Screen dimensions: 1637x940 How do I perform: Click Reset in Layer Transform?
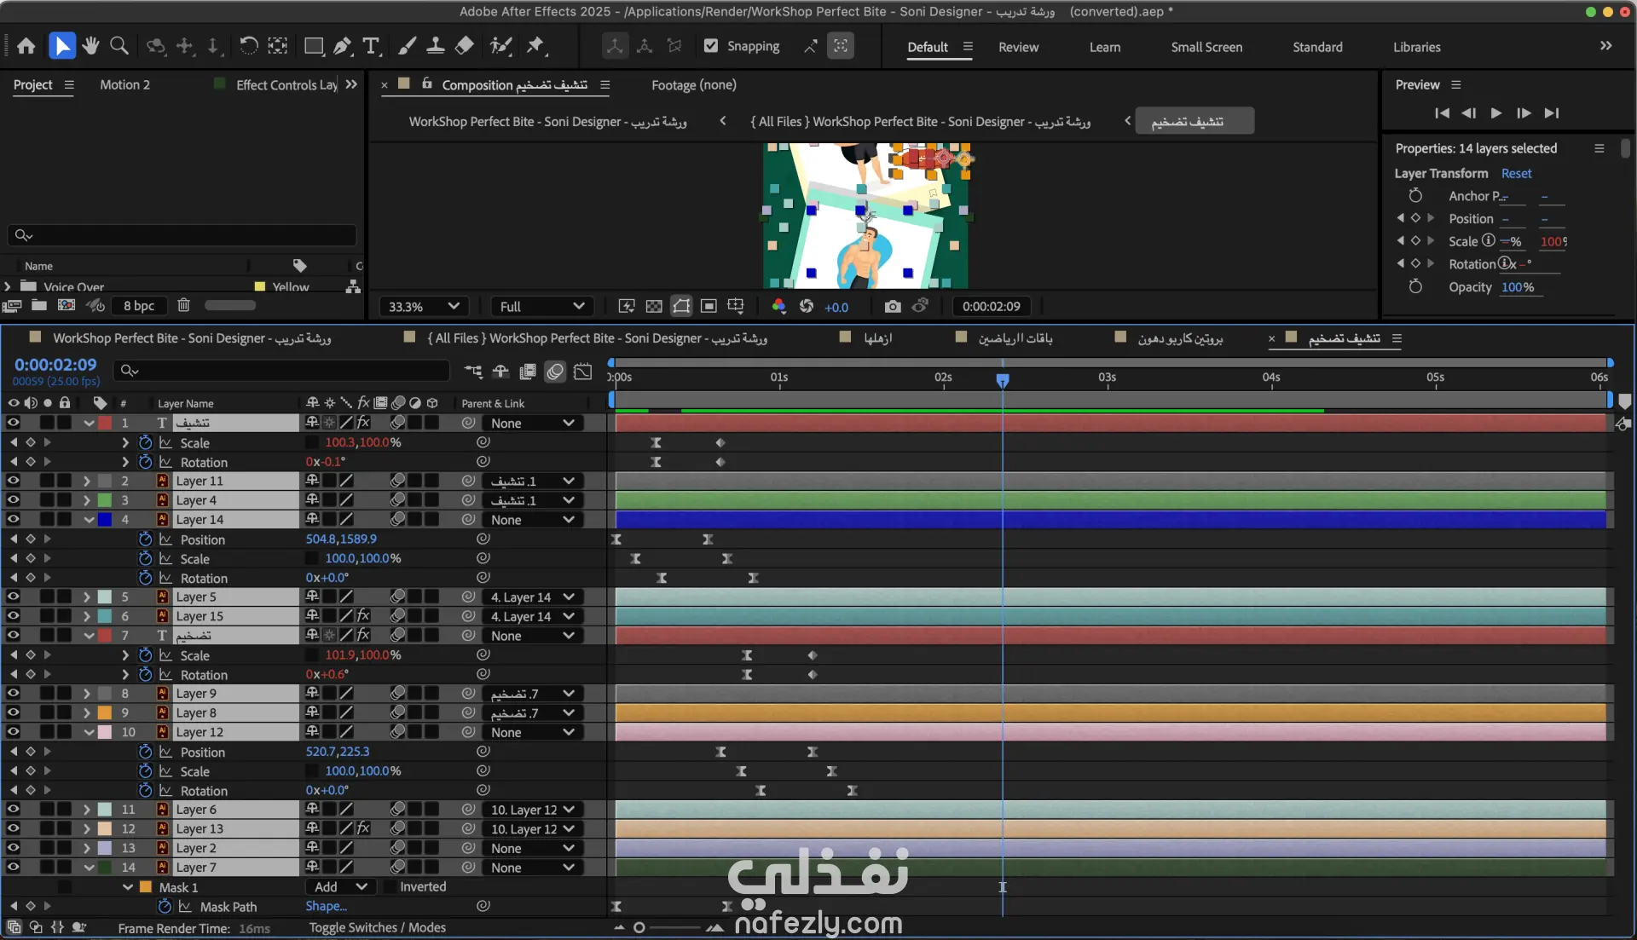[1516, 173]
